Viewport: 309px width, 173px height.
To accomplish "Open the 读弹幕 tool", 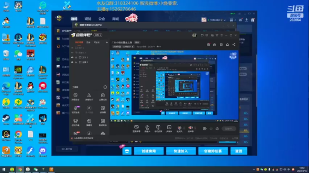I will point(103,110).
